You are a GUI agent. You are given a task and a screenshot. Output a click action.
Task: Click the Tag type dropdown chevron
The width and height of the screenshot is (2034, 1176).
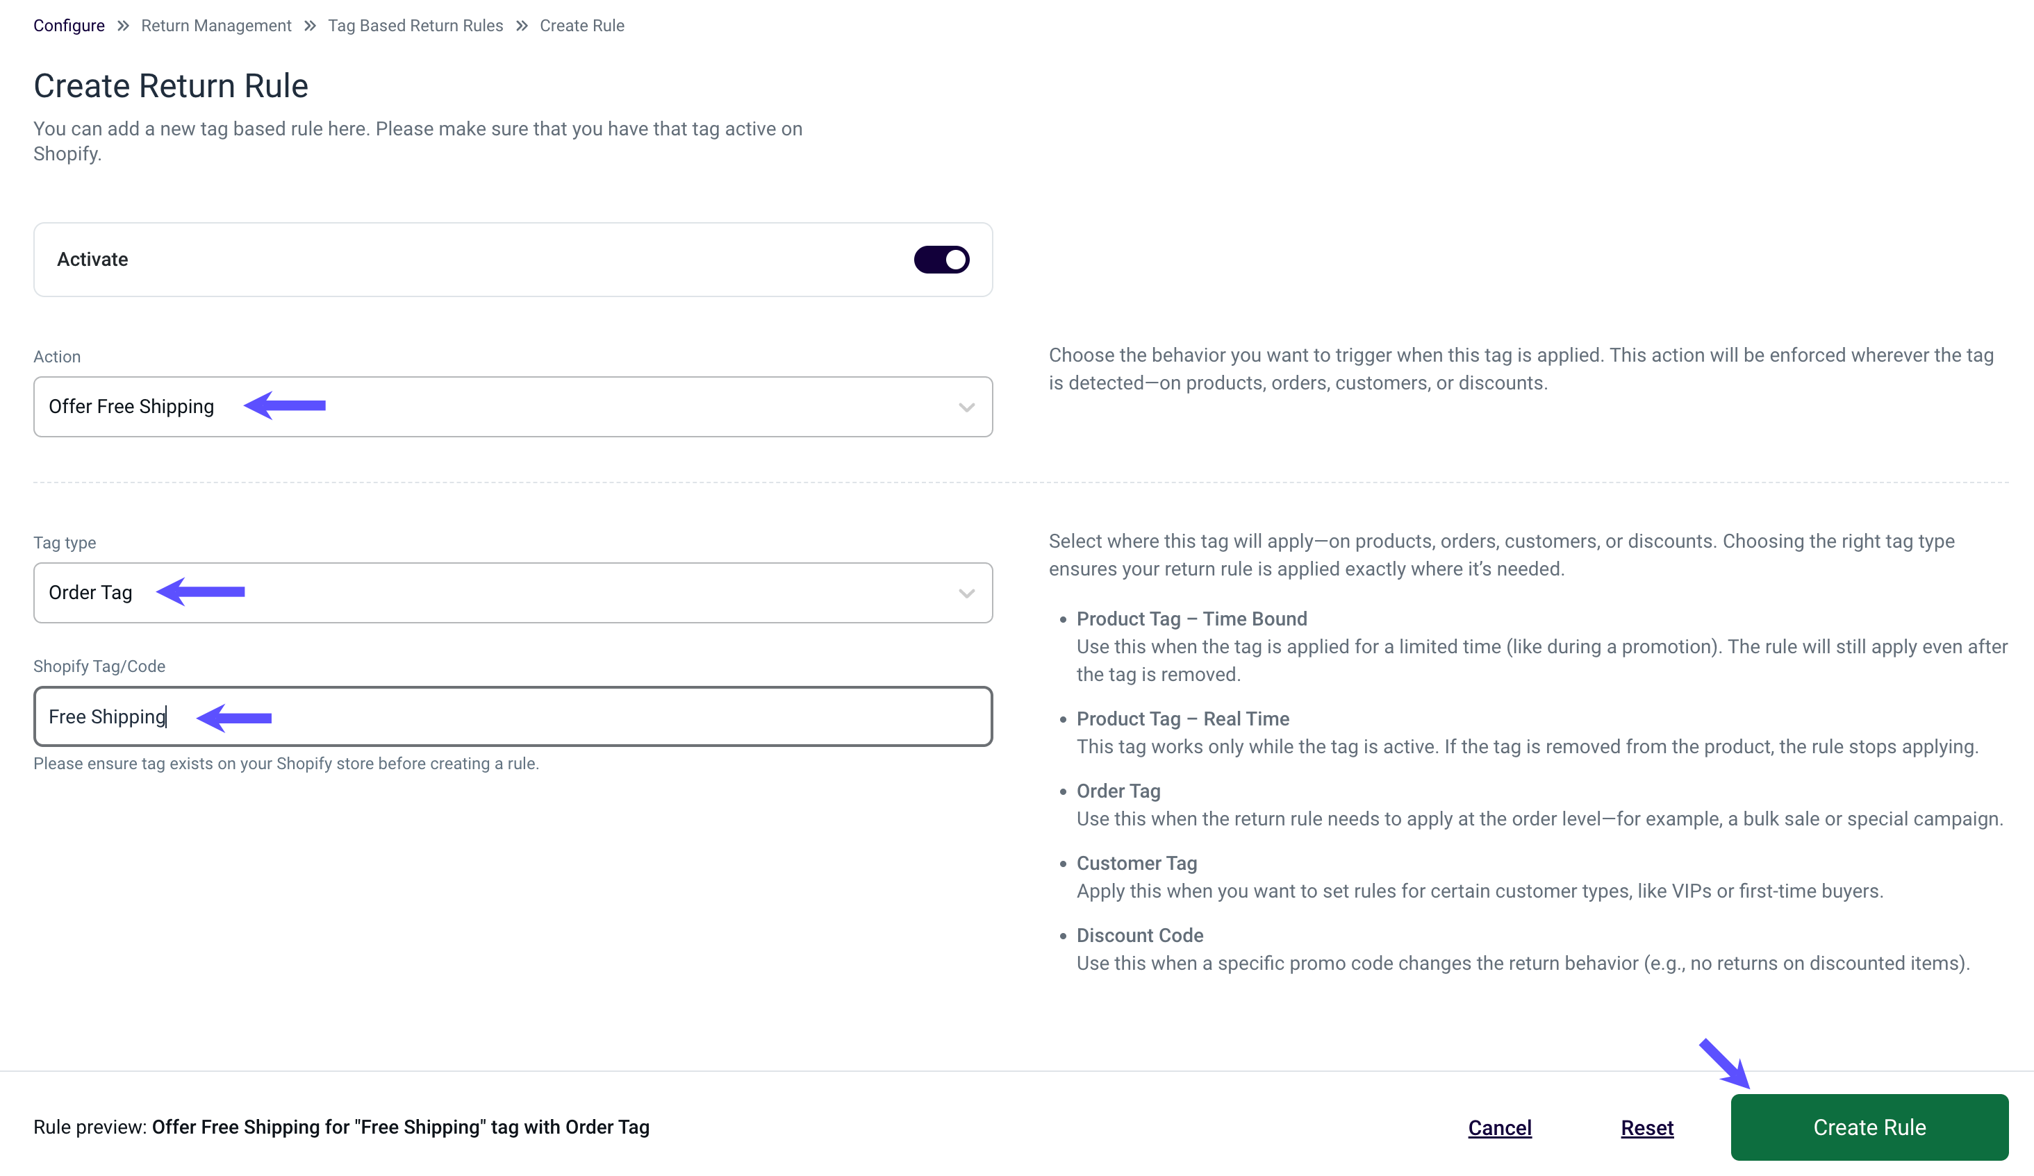[x=966, y=593]
